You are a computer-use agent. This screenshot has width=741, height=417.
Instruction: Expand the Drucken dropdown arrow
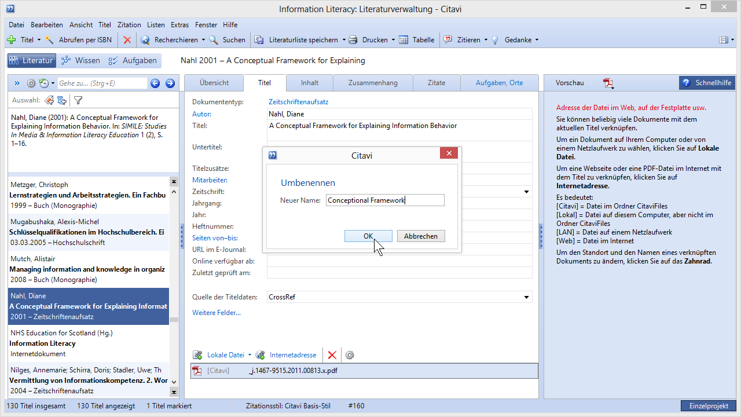[393, 40]
